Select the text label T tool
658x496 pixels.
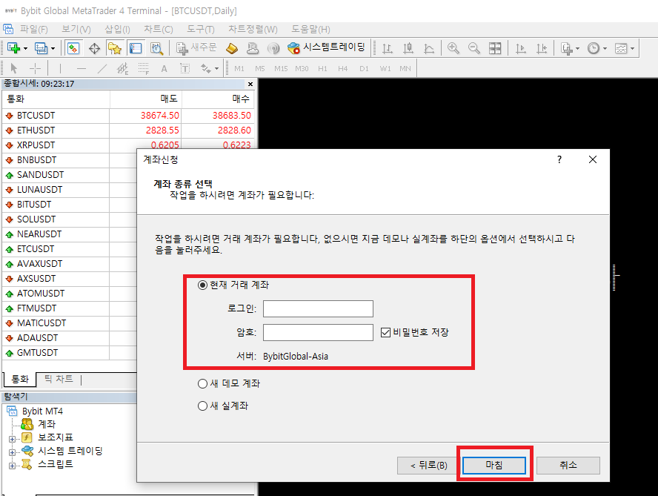185,68
